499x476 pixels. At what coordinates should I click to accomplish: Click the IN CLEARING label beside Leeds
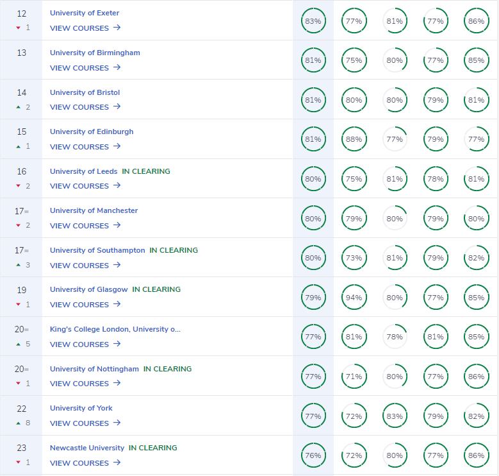pos(146,171)
